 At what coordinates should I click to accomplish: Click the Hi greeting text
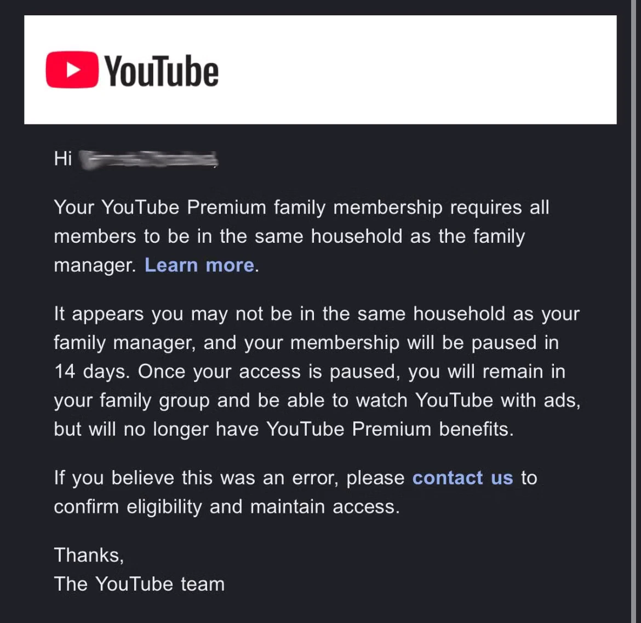[63, 158]
